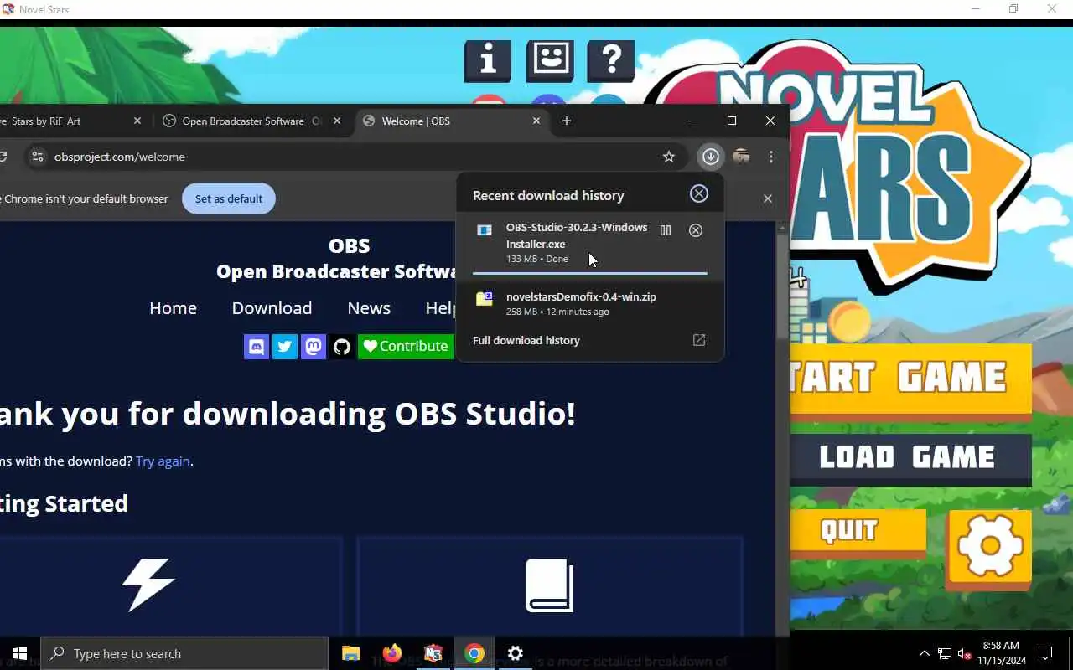Open Novel Stars settings gear
The image size is (1073, 670).
989,547
